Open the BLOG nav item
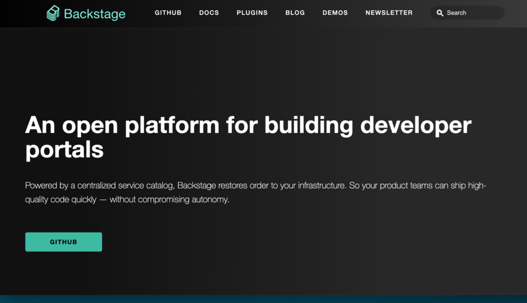This screenshot has height=303, width=527. coord(295,13)
